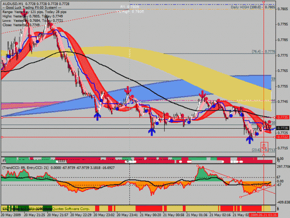Click the -67 CCI level label
The height and width of the screenshot is (218, 290).
pyautogui.click(x=279, y=185)
